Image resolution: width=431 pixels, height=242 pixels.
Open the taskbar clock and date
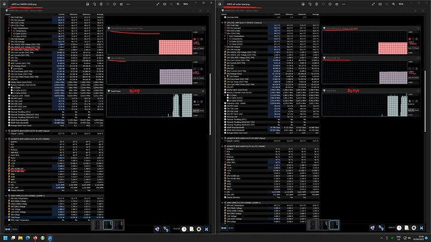click(x=420, y=238)
